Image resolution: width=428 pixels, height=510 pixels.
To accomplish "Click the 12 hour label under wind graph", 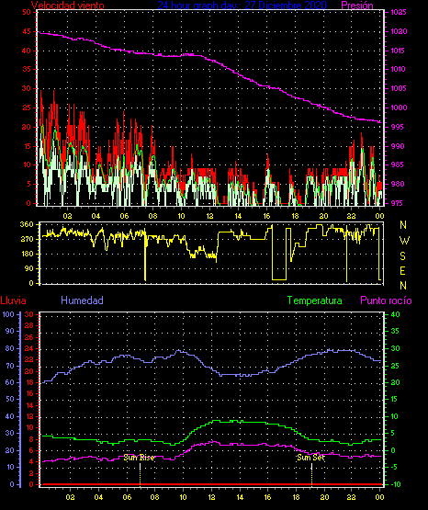I will point(209,216).
